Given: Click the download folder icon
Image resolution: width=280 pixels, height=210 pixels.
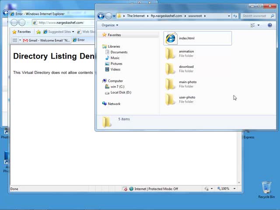Looking at the screenshot, I should [x=170, y=69].
